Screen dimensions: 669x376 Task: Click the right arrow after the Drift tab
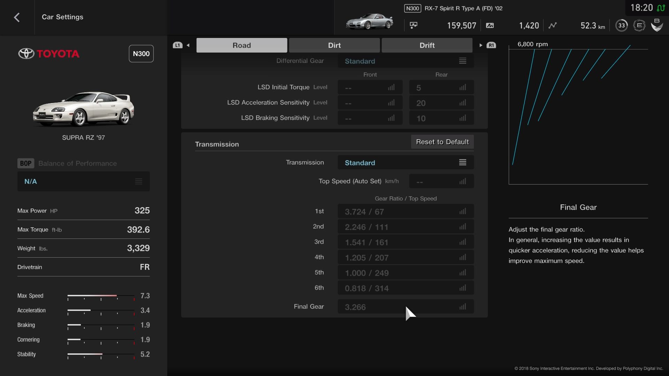point(481,45)
